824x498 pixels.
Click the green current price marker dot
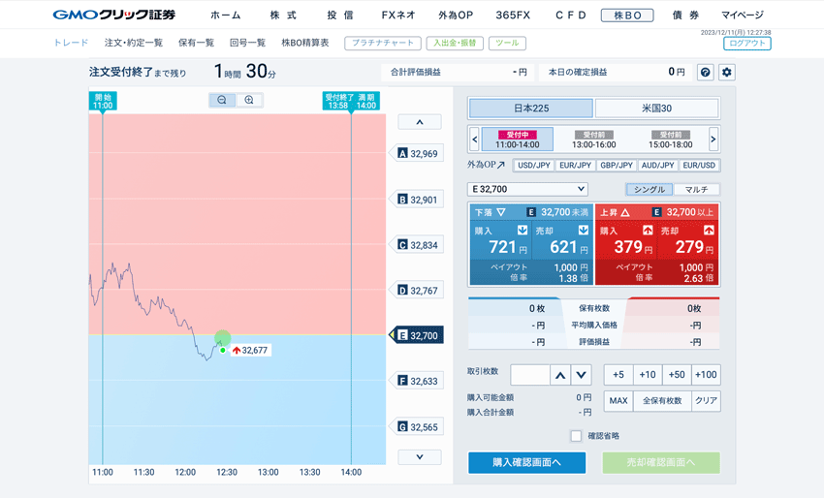pyautogui.click(x=223, y=350)
